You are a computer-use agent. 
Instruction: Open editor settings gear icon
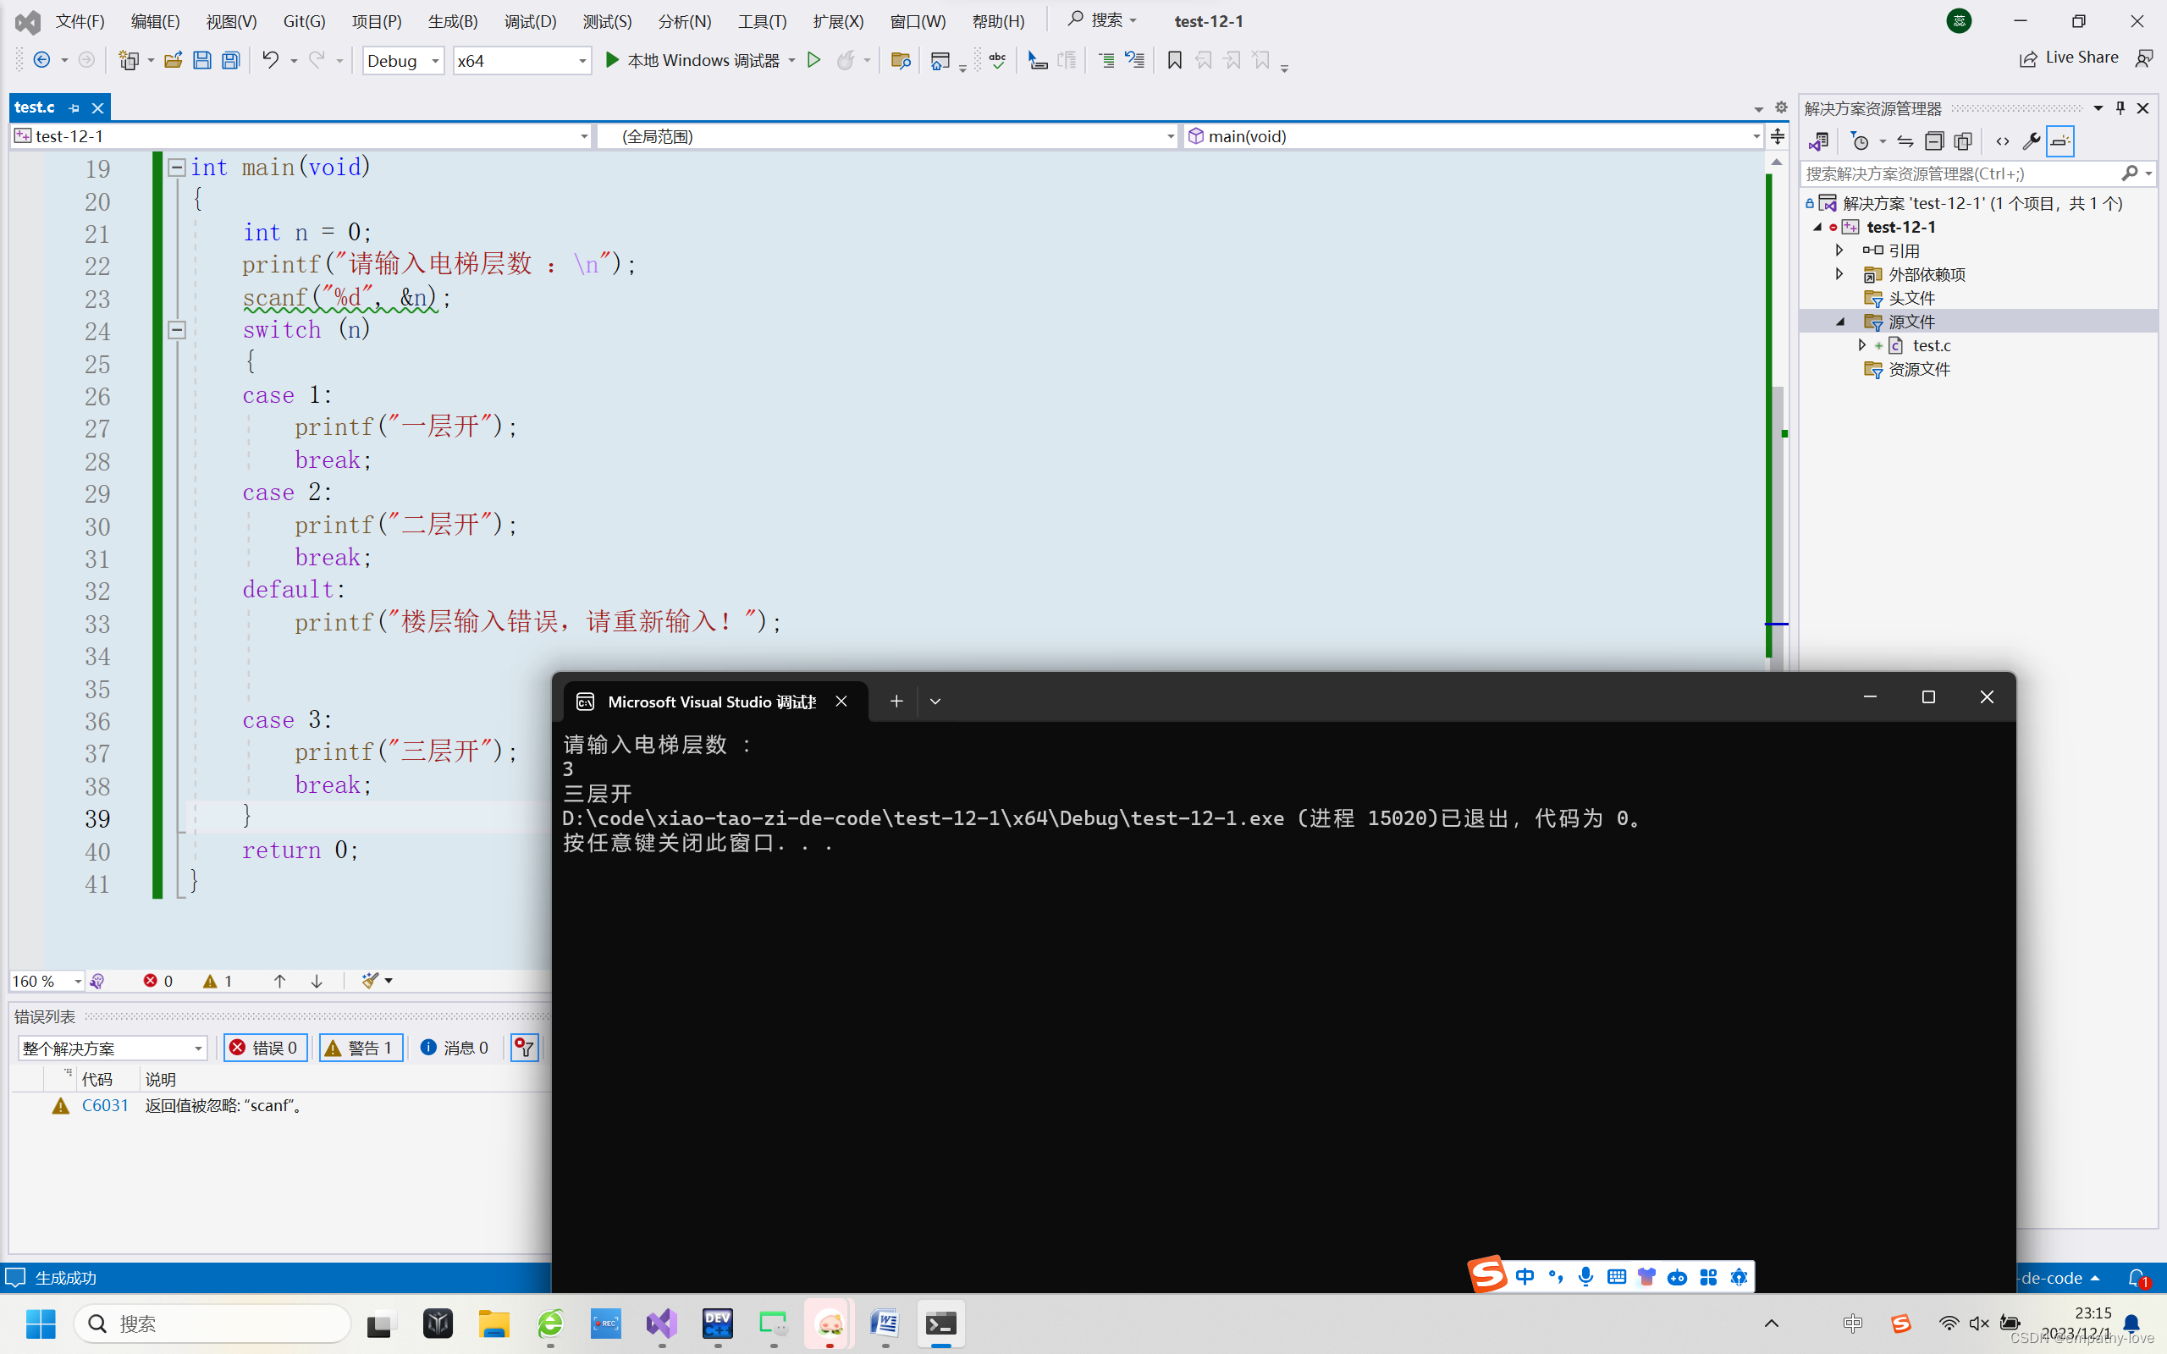point(1781,107)
